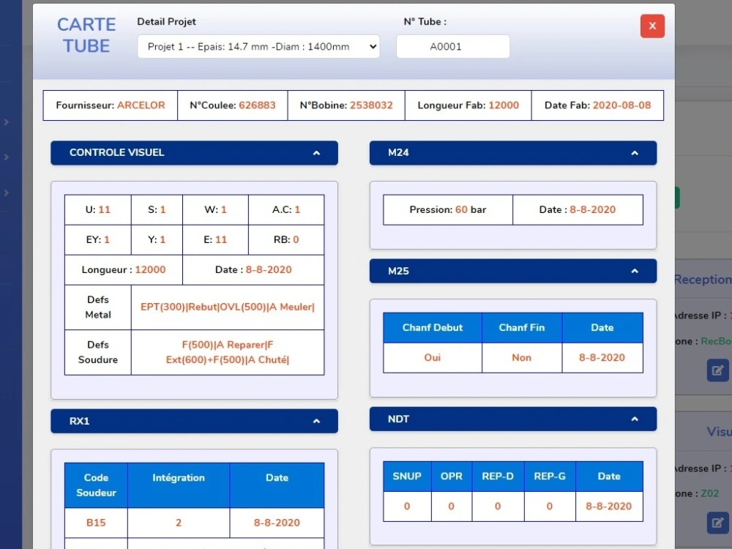Click SNUP value 0 cell
Image resolution: width=732 pixels, height=549 pixels.
coord(407,507)
